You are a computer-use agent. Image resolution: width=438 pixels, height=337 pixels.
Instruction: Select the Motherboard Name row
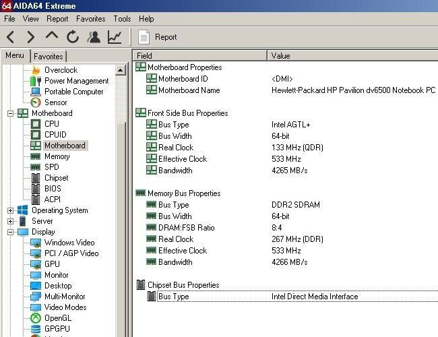tap(285, 90)
